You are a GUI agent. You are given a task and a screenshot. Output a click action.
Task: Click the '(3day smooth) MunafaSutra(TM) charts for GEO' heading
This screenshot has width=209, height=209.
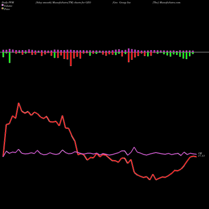pos(63,3)
